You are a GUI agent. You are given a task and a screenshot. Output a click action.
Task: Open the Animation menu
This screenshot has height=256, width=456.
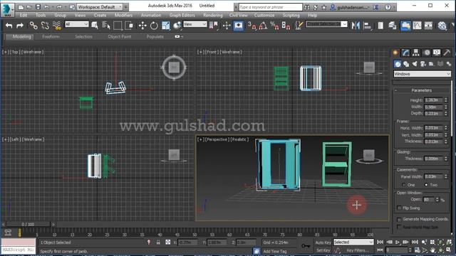[150, 15]
